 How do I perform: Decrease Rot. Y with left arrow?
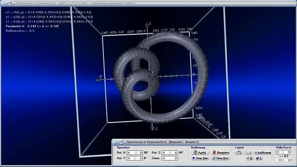[x=129, y=158]
